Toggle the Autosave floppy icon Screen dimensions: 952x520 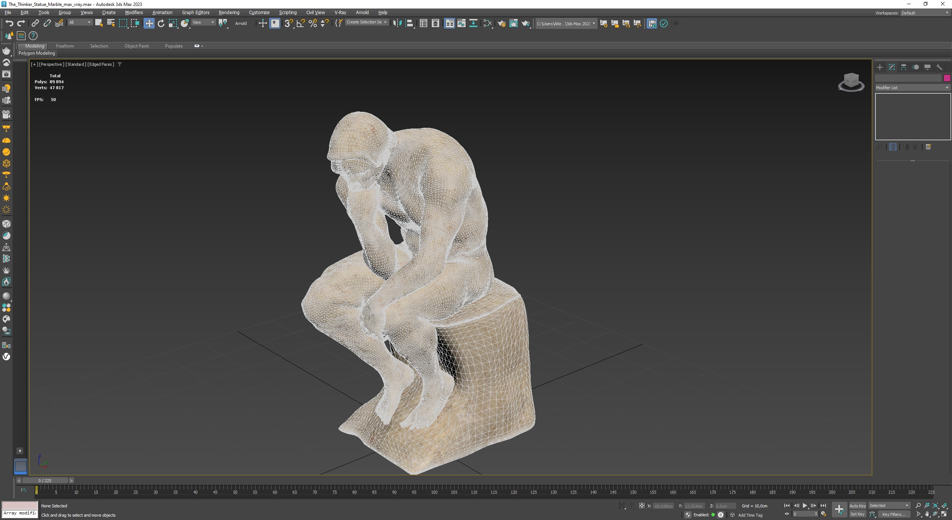pyautogui.click(x=652, y=23)
